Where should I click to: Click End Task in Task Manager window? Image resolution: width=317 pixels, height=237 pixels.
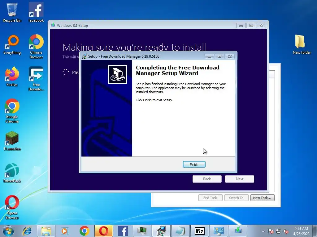pyautogui.click(x=210, y=198)
